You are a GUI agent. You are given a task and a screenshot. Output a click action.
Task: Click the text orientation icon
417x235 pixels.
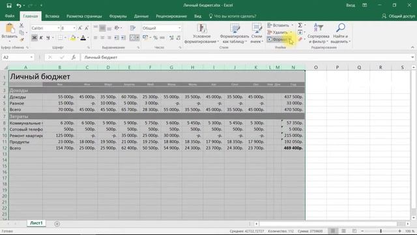coord(117,28)
